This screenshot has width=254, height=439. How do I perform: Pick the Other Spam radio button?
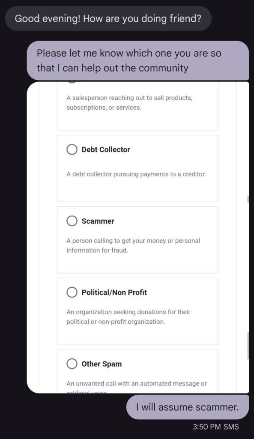[72, 364]
